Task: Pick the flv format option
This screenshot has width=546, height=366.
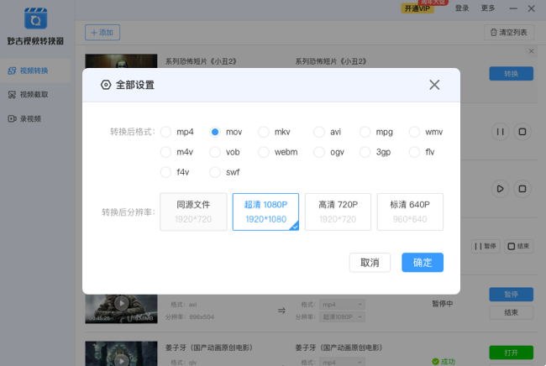Action: click(x=414, y=152)
